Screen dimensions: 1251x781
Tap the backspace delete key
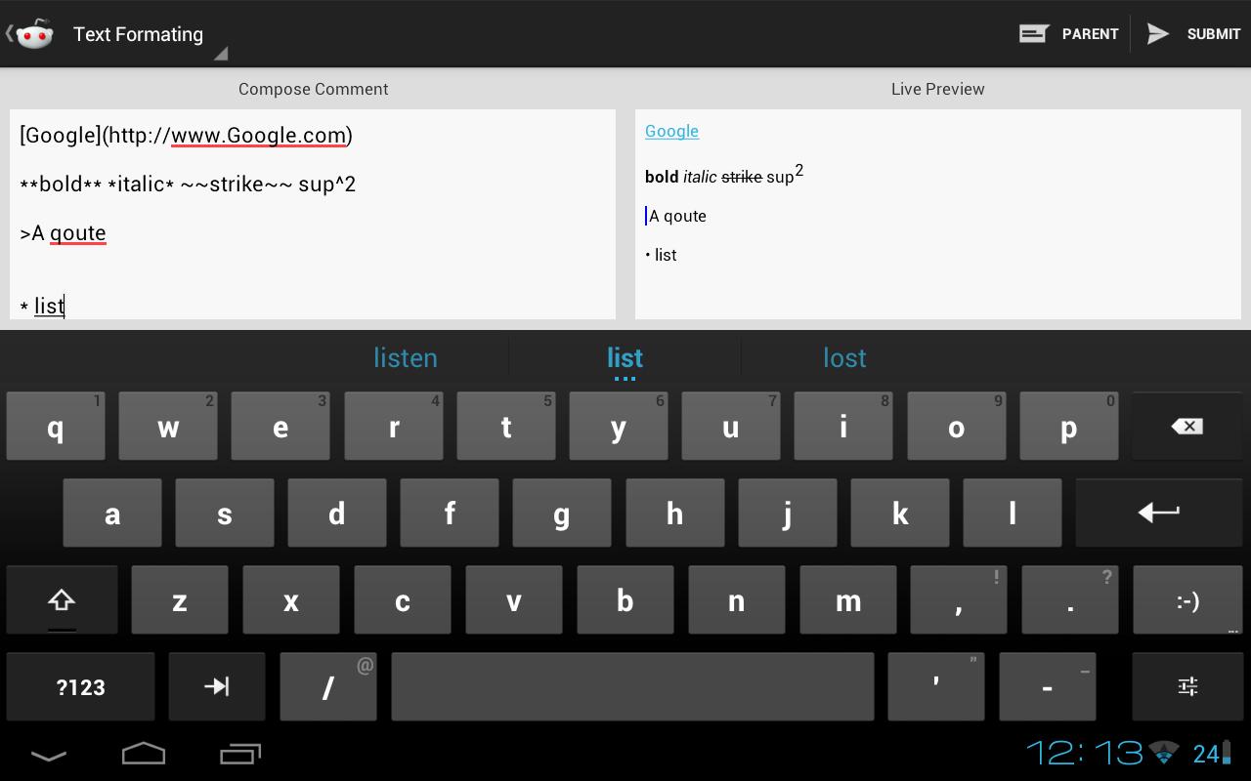pos(1186,427)
